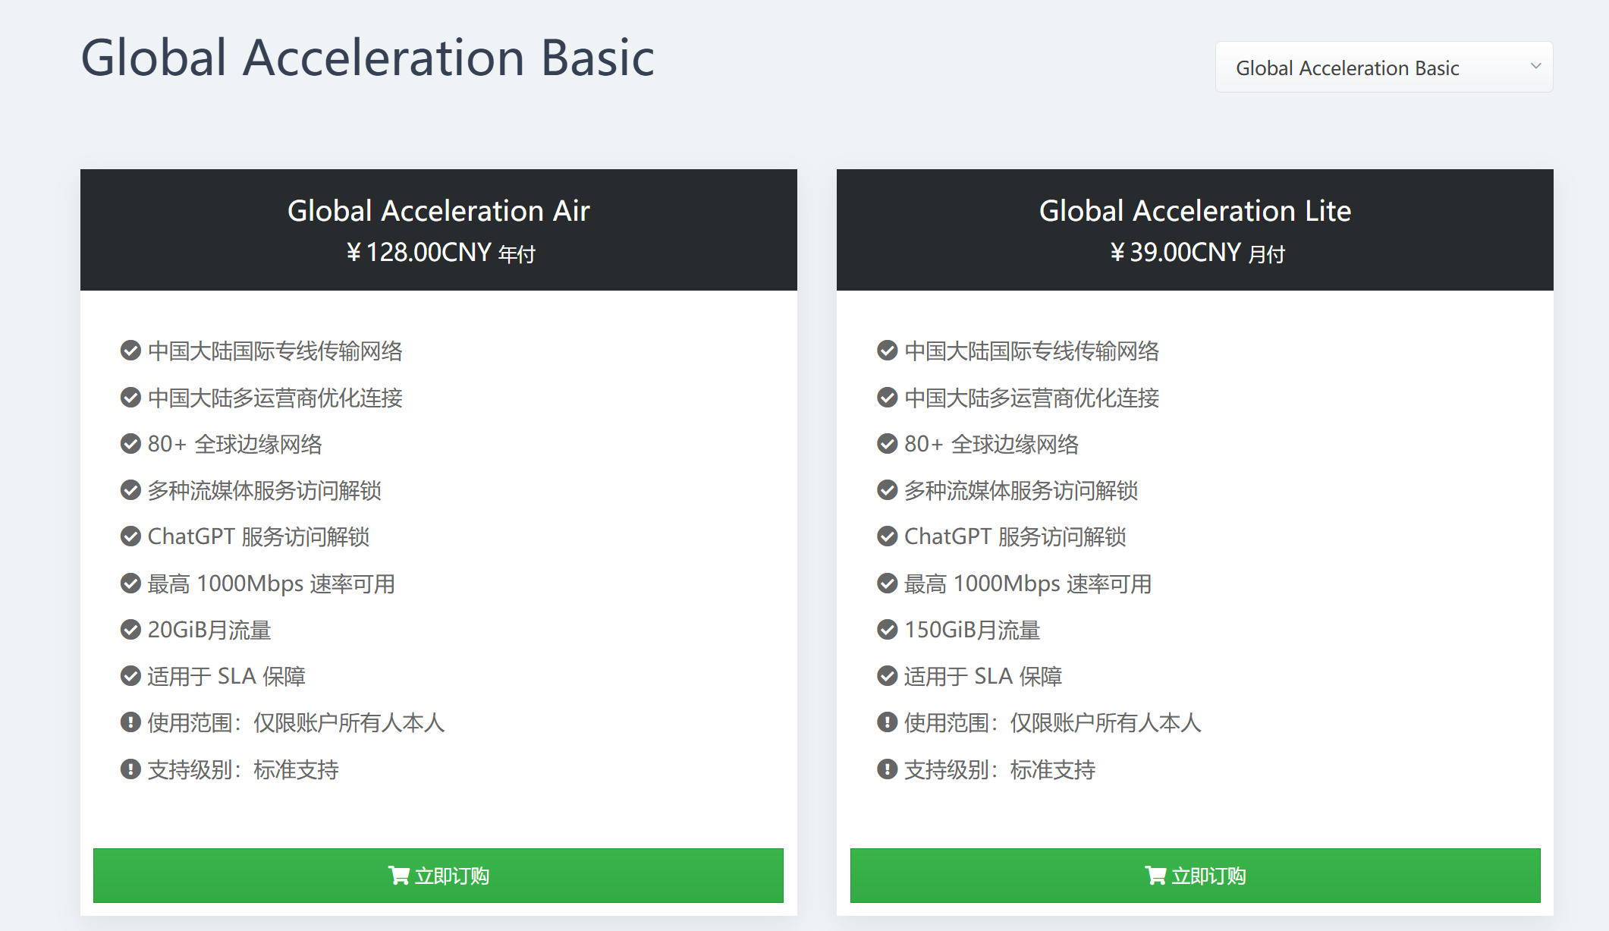Click exclamation icon beside Air 支持级别
The height and width of the screenshot is (931, 1609).
(x=130, y=769)
